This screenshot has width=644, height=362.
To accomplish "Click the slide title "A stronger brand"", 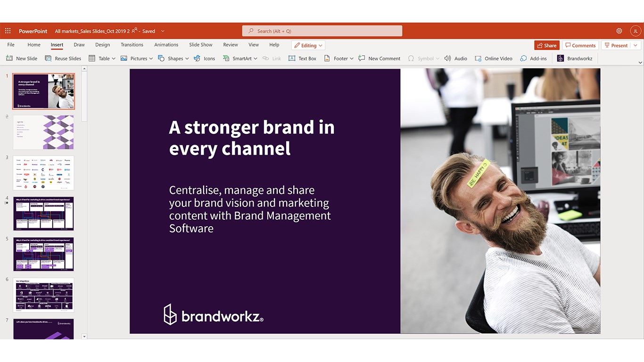I will pos(252,138).
